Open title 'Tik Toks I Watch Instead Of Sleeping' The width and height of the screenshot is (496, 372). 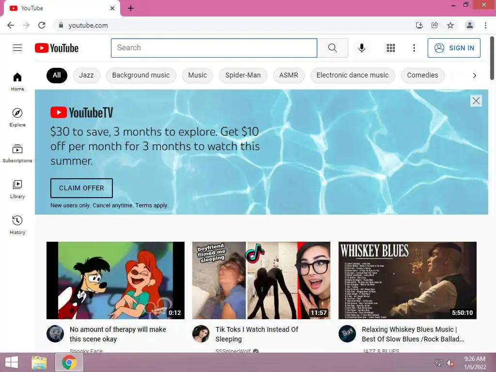(257, 334)
